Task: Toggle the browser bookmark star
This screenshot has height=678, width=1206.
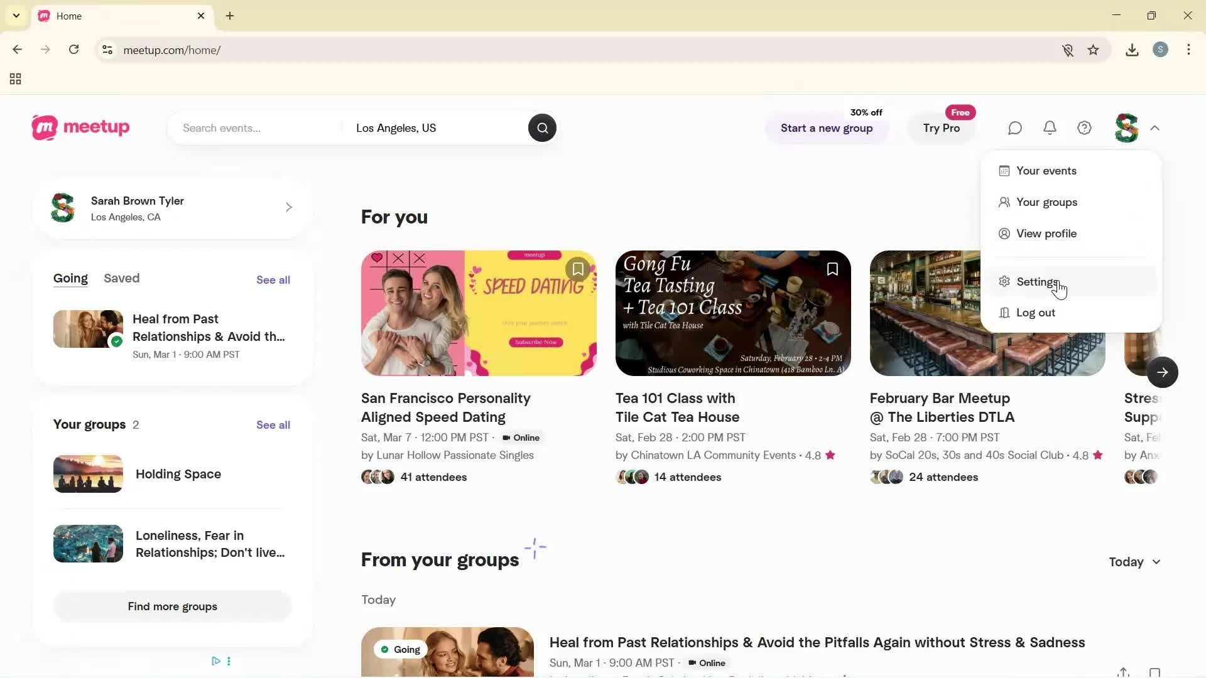Action: [1094, 50]
